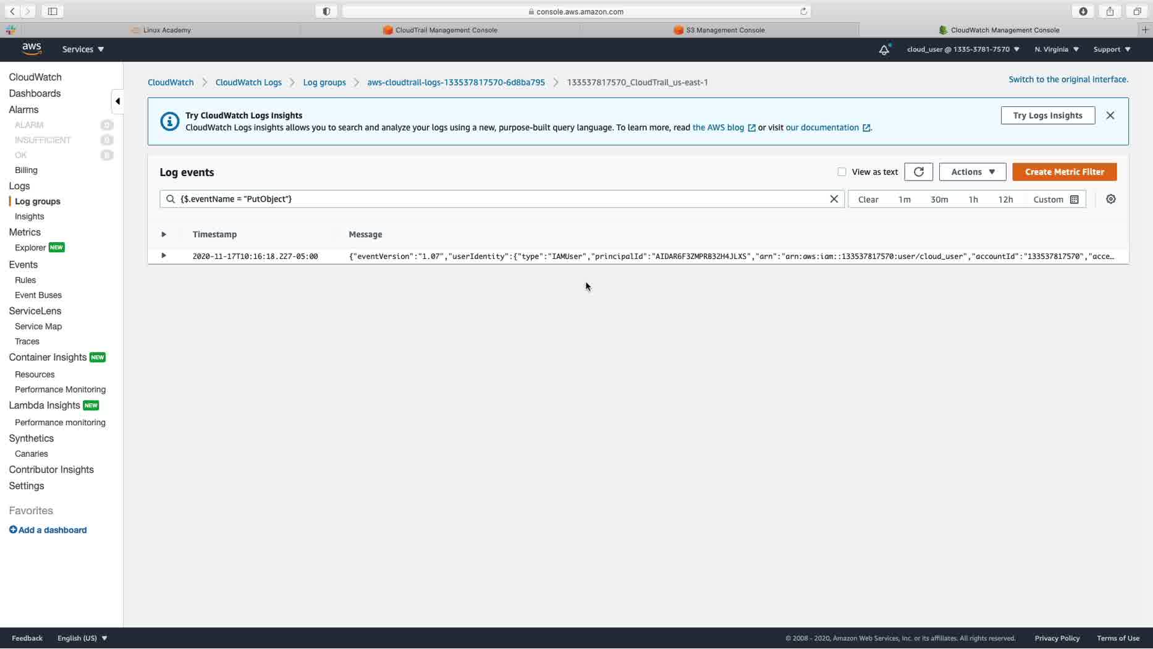Open the N. Virginia region dropdown
Viewport: 1153px width, 649px height.
1057,49
